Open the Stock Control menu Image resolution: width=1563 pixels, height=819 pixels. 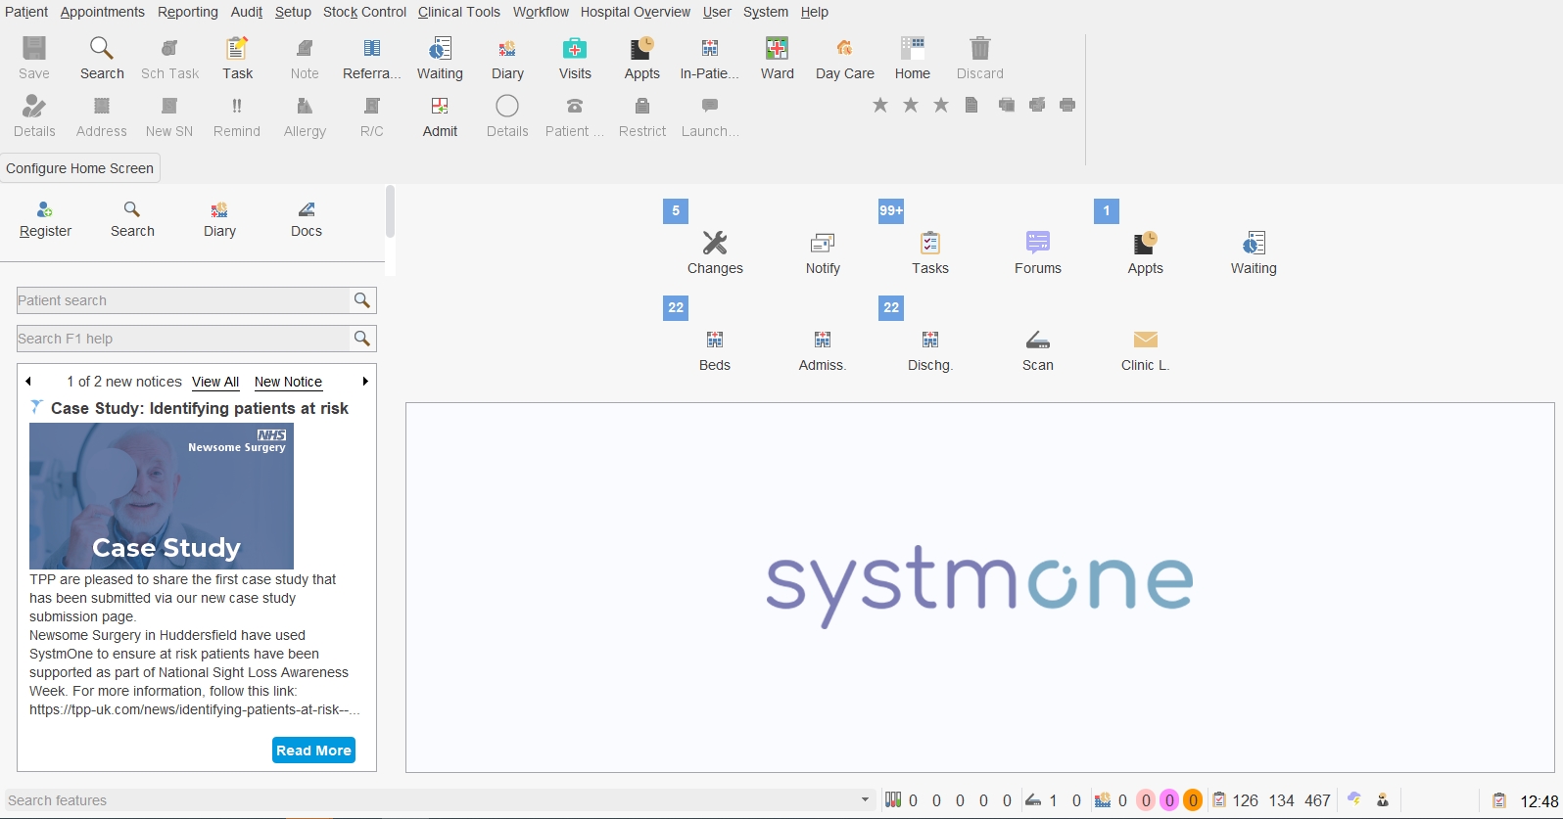tap(364, 12)
